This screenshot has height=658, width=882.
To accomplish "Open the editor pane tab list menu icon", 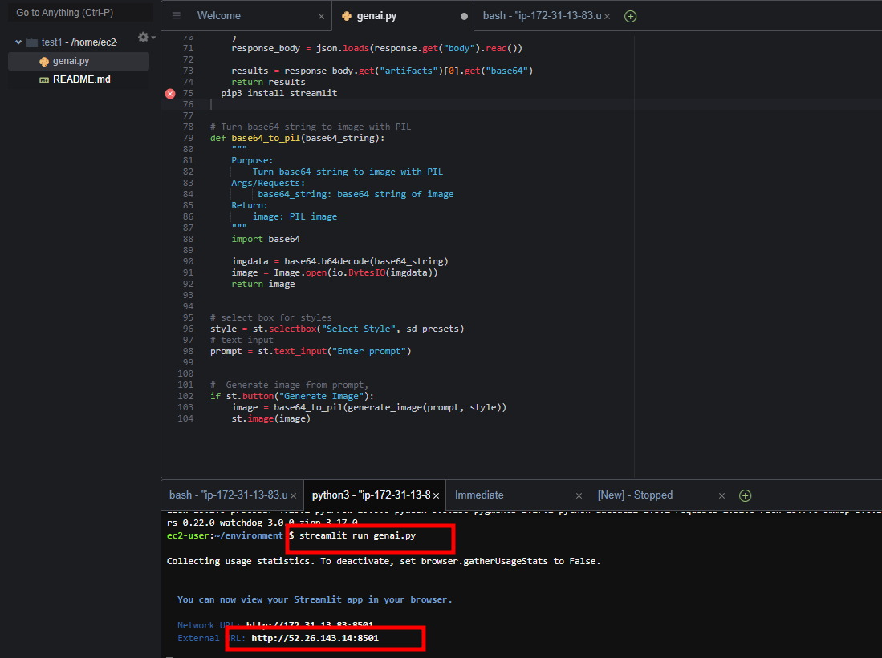I will [177, 16].
